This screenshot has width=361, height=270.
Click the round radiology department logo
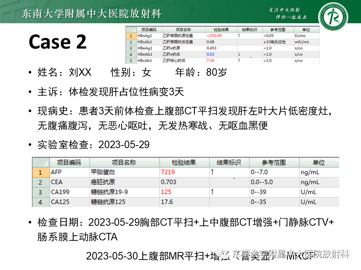click(x=333, y=16)
